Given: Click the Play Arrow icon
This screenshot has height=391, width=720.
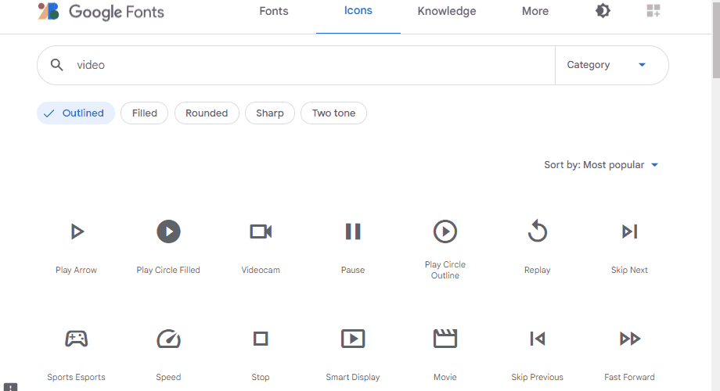Looking at the screenshot, I should click(77, 231).
